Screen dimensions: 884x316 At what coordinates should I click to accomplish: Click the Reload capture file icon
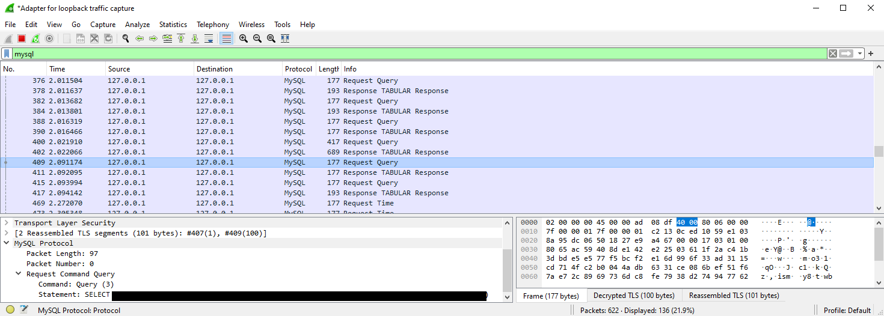coord(108,38)
